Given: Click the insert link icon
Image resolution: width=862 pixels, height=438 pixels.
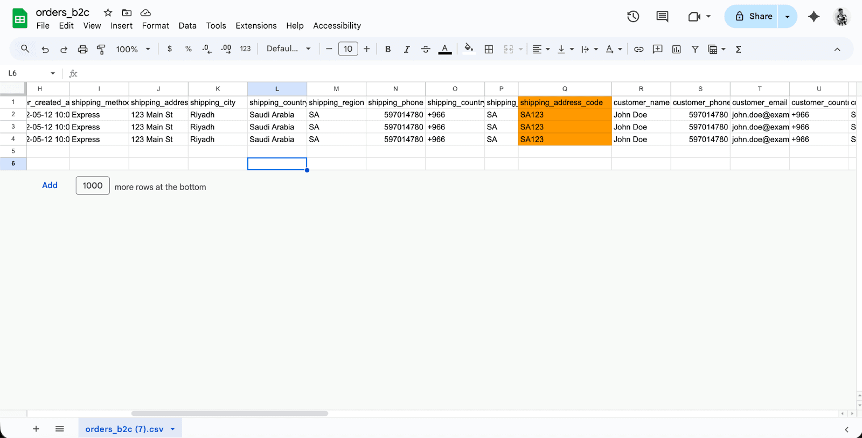Looking at the screenshot, I should (x=638, y=49).
